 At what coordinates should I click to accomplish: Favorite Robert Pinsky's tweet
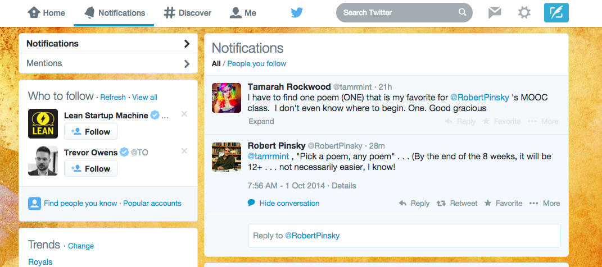coord(503,203)
